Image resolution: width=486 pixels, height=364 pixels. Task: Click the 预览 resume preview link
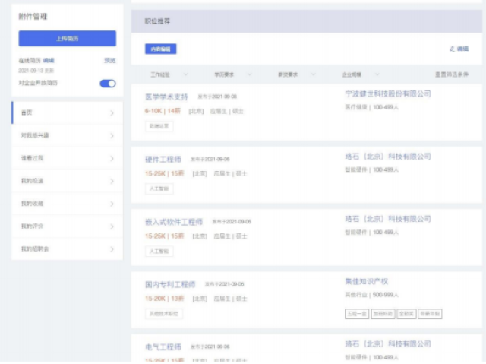pos(109,61)
